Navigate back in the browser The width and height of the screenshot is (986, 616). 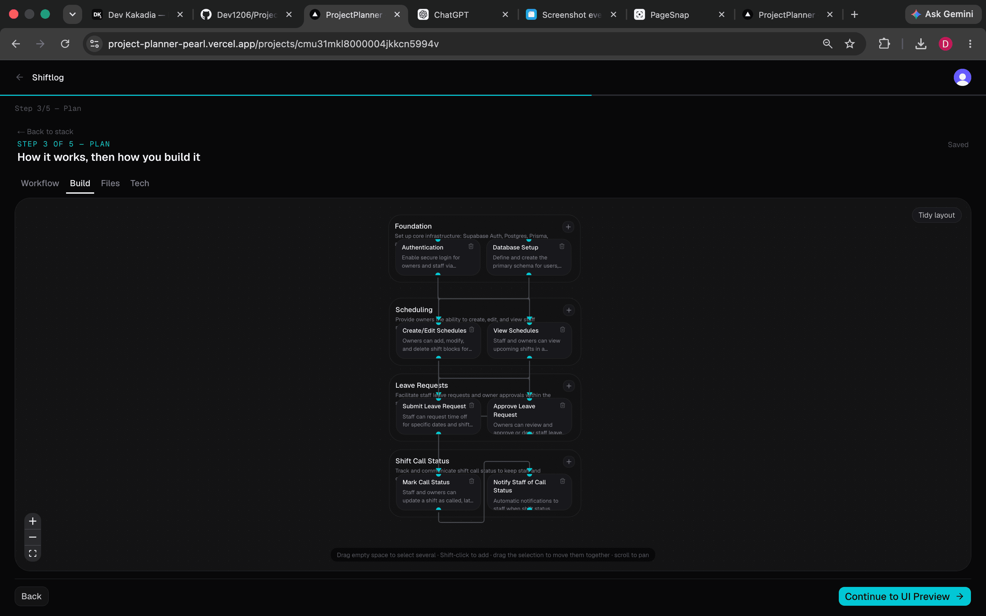(x=16, y=43)
